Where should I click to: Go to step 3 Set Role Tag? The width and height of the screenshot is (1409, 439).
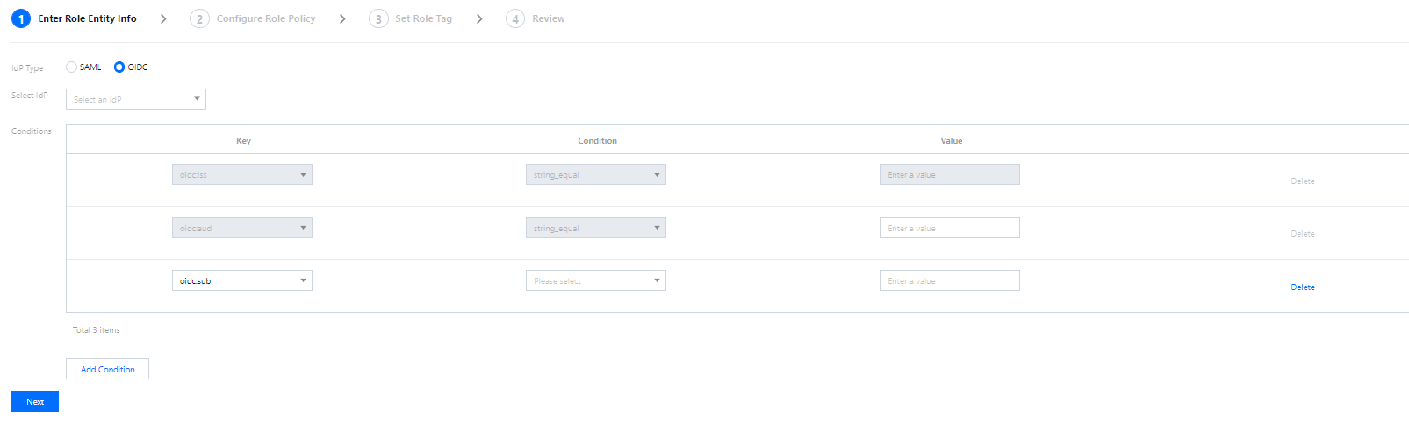tap(423, 18)
